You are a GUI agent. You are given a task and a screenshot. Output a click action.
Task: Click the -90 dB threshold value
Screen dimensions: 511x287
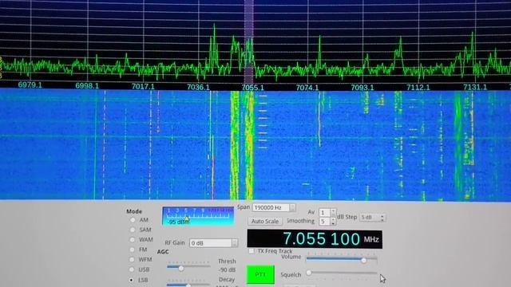227,270
